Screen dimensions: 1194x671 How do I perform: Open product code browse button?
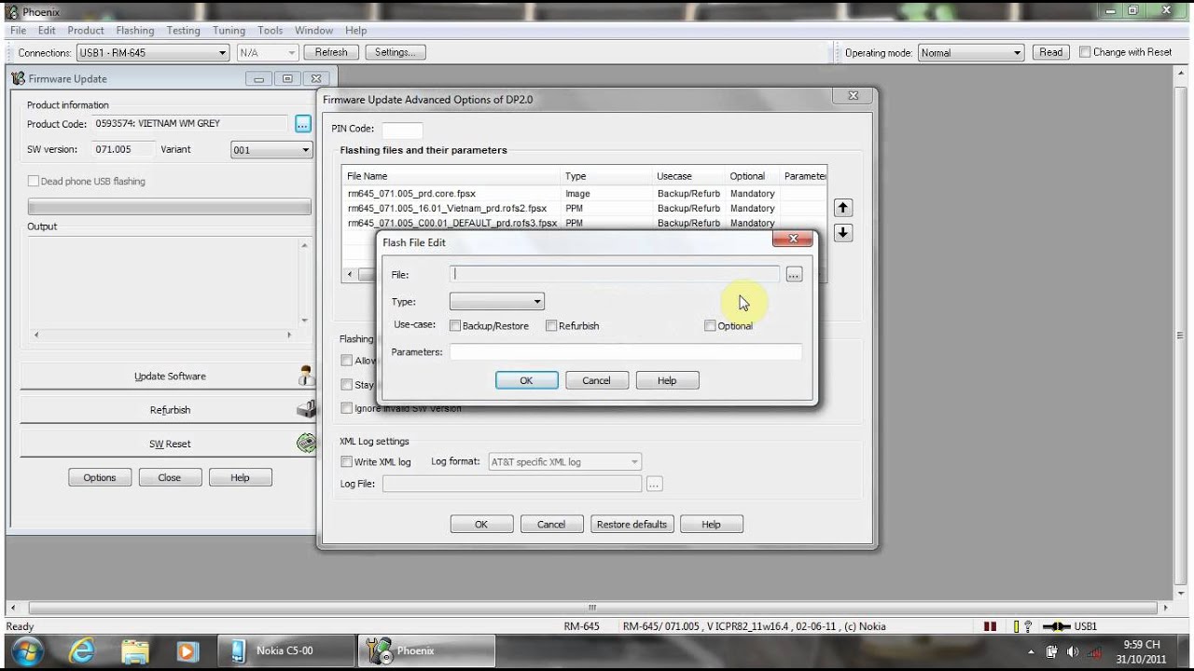tap(302, 123)
